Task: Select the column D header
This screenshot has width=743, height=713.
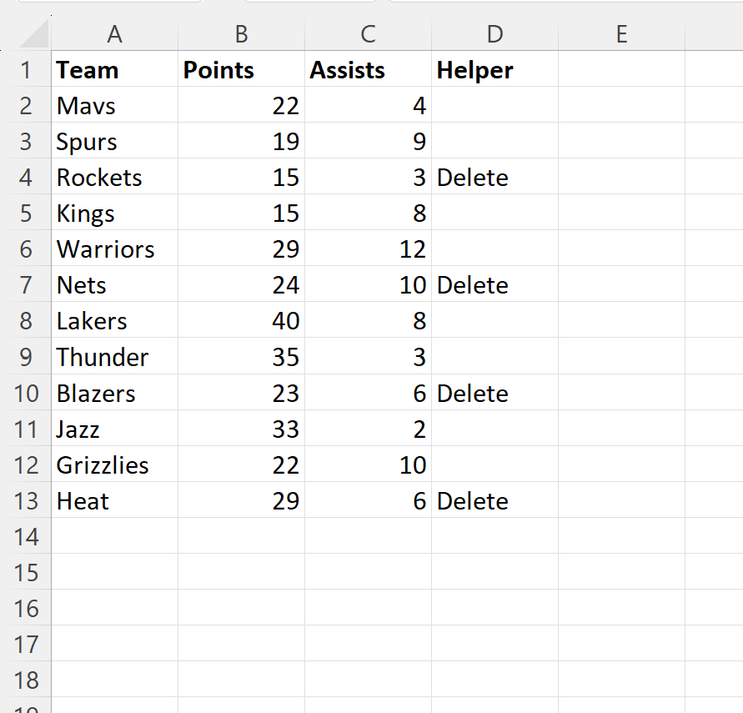Action: (x=494, y=34)
